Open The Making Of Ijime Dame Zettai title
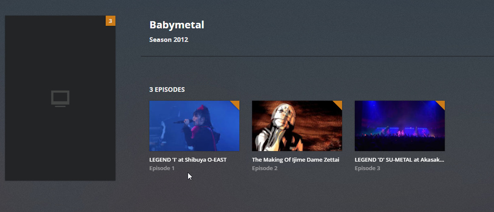Viewport: 494px width, 212px height. coord(296,160)
